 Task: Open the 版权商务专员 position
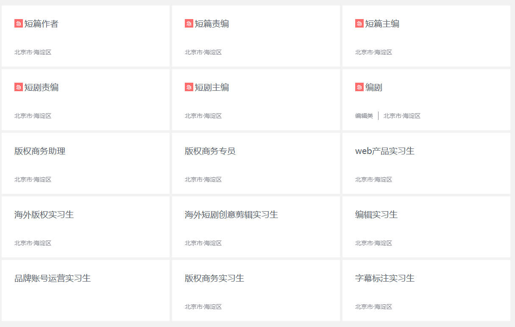pos(210,151)
